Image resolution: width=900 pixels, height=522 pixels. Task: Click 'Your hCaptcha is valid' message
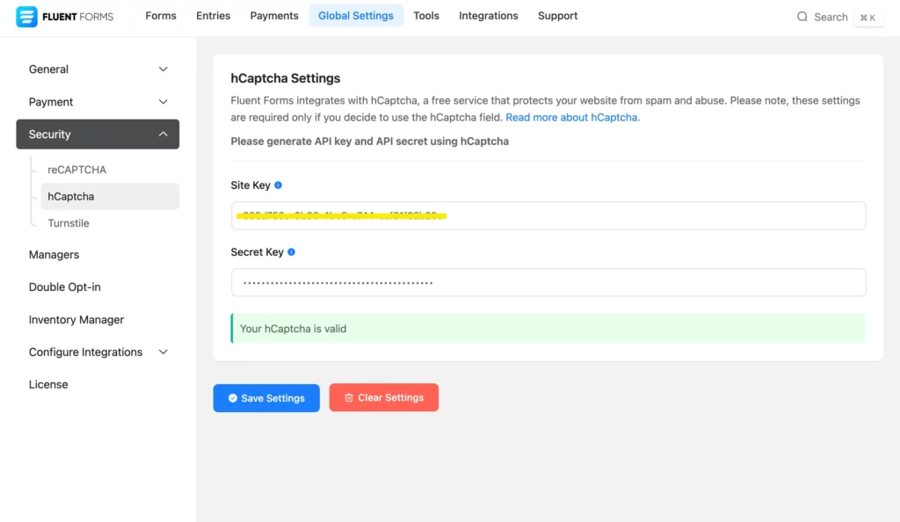pyautogui.click(x=548, y=329)
